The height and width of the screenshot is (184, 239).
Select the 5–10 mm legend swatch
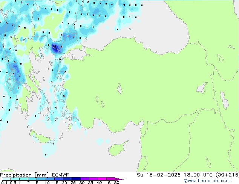pyautogui.click(x=41, y=179)
